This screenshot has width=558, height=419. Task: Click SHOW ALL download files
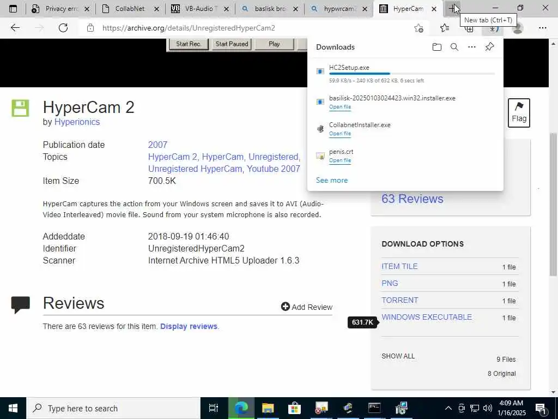click(398, 356)
